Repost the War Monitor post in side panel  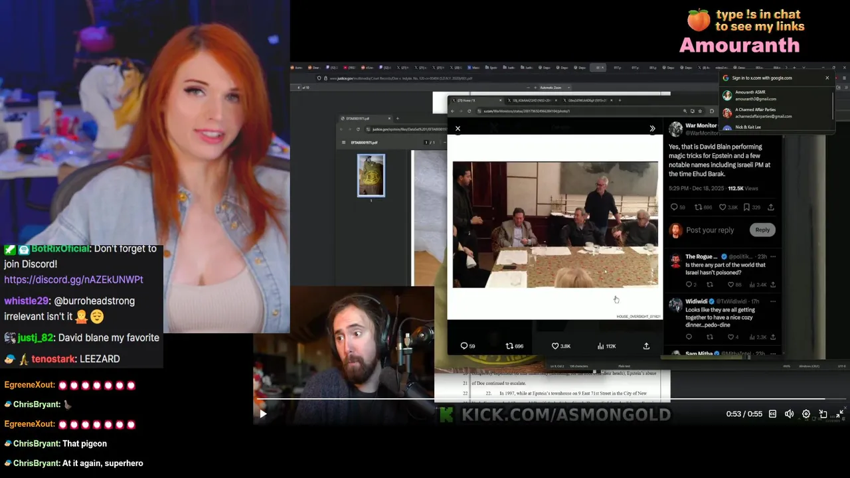pos(703,207)
